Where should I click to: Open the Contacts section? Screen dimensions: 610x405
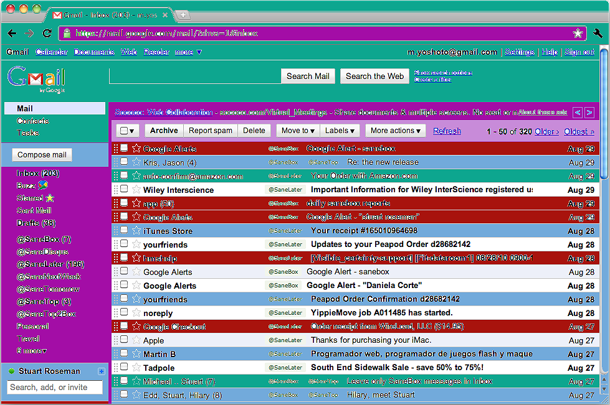[33, 121]
